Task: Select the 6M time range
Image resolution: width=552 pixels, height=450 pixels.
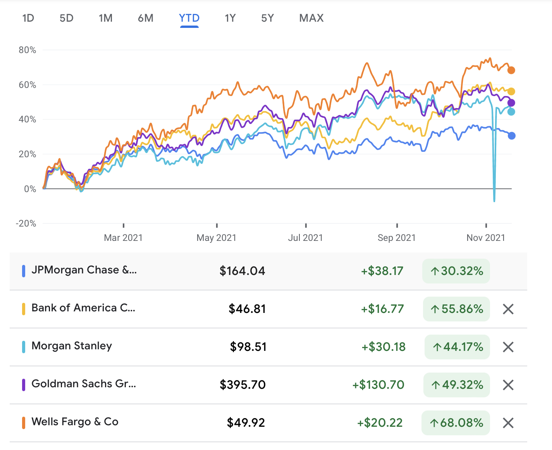Action: [x=146, y=18]
